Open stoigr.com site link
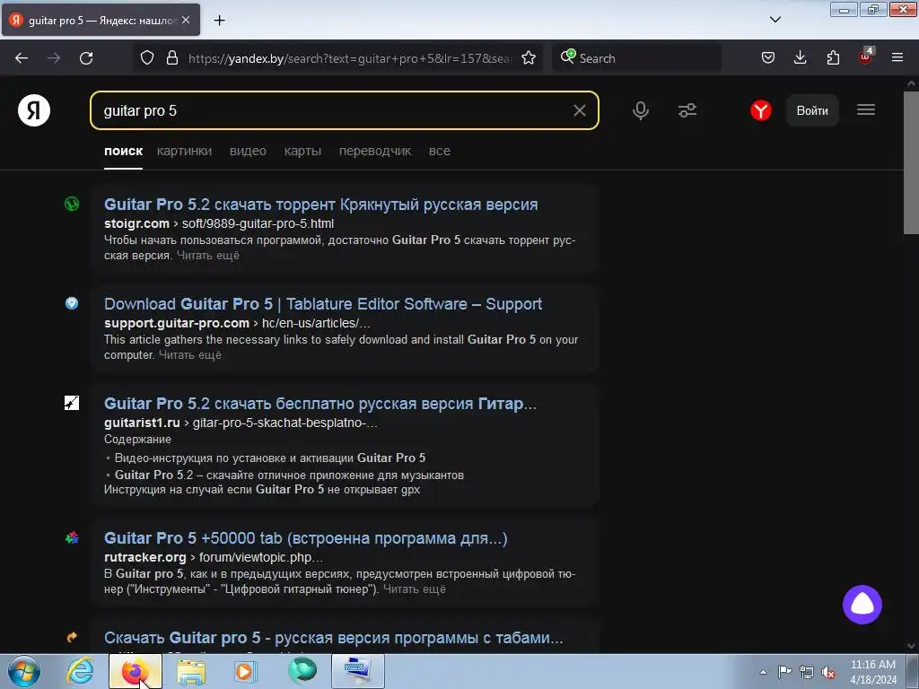919x689 pixels. 136,223
